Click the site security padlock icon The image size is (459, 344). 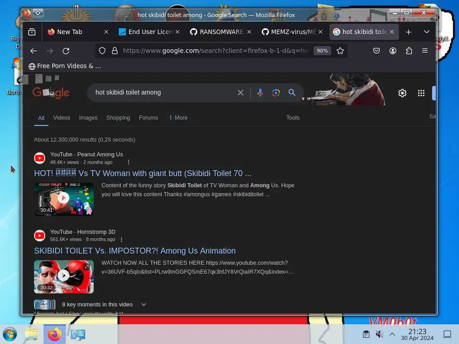(x=115, y=51)
